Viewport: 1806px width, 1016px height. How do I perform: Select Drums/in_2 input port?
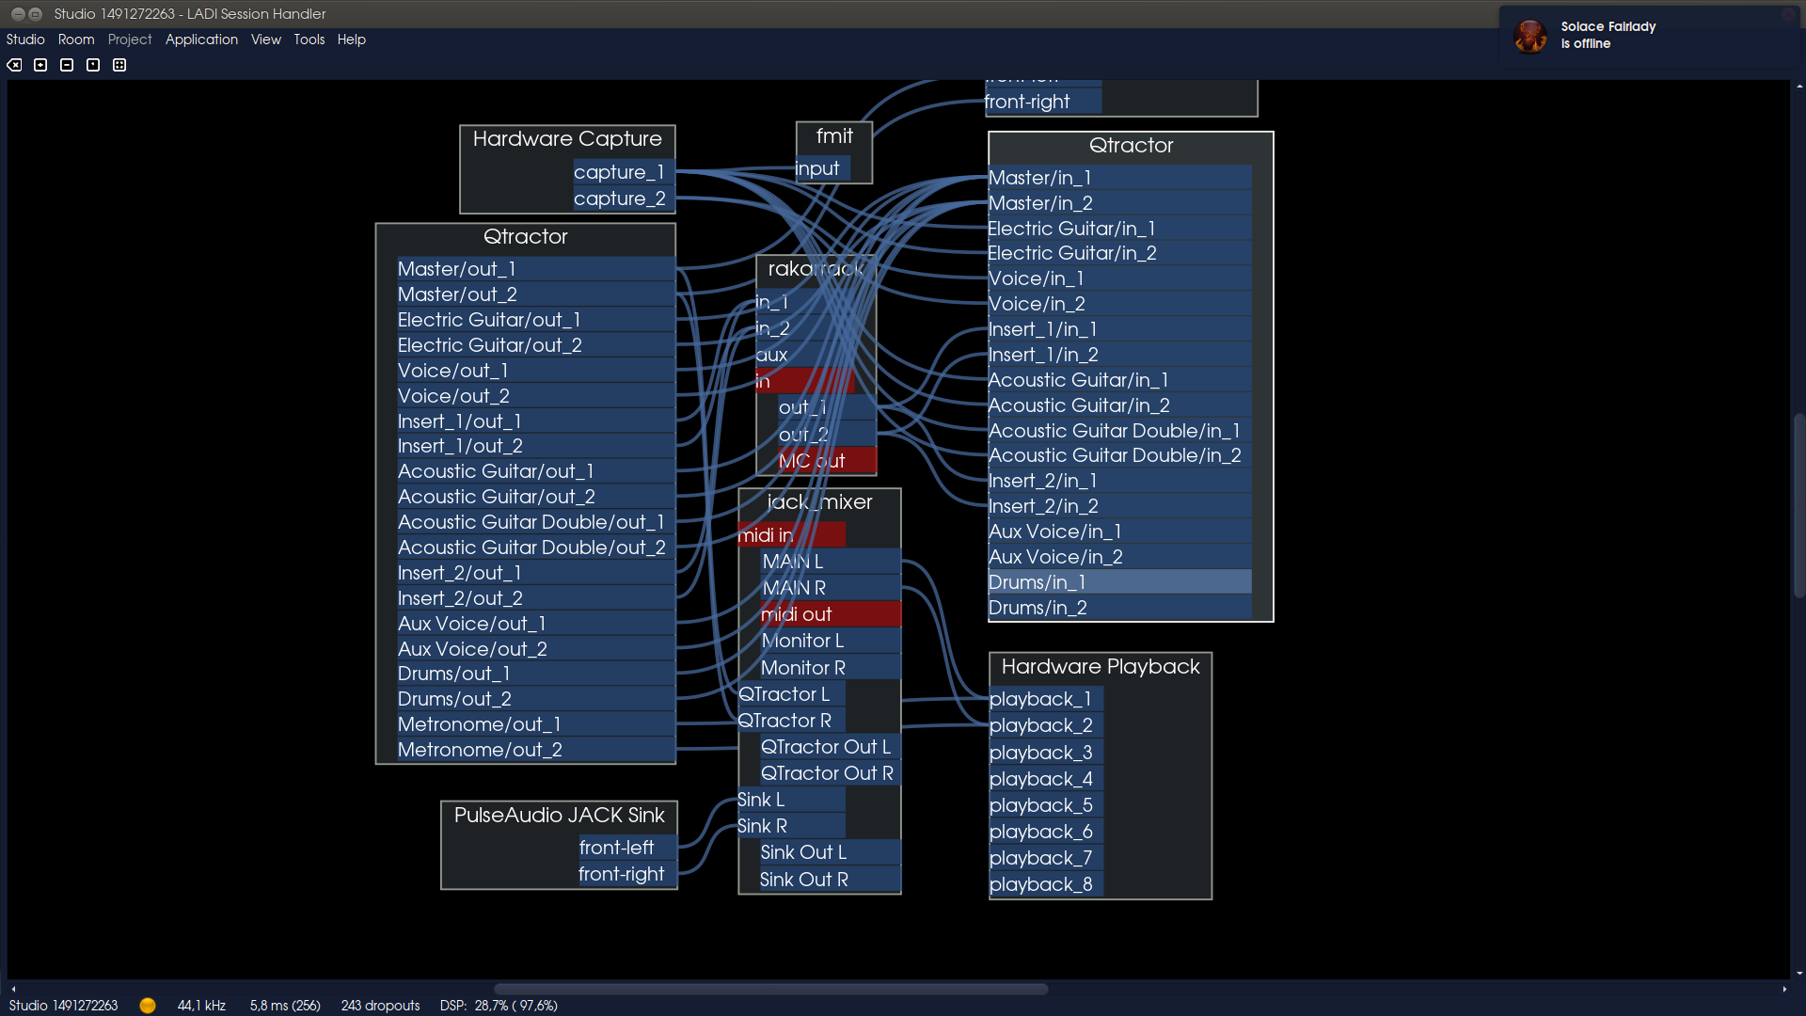tap(1119, 608)
